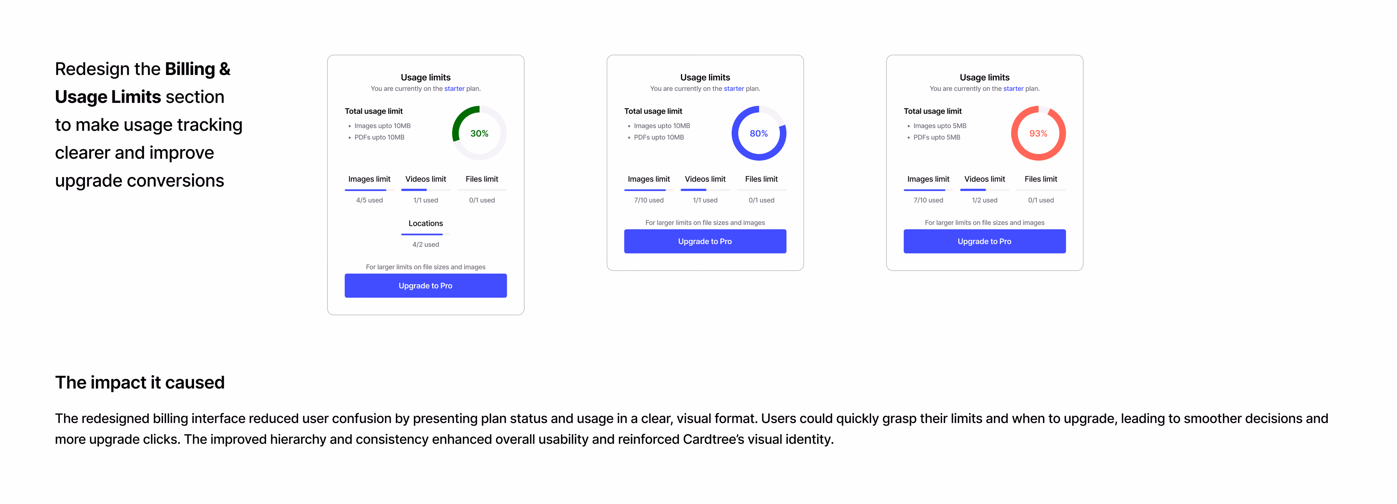Click the Videos limit bar showing 1/2 used
Viewport: 1397px width, 504px height.
(x=984, y=190)
